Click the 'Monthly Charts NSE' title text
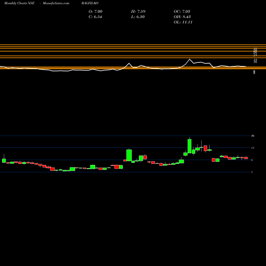Viewport: 266px width, 266px height. click(19, 3)
